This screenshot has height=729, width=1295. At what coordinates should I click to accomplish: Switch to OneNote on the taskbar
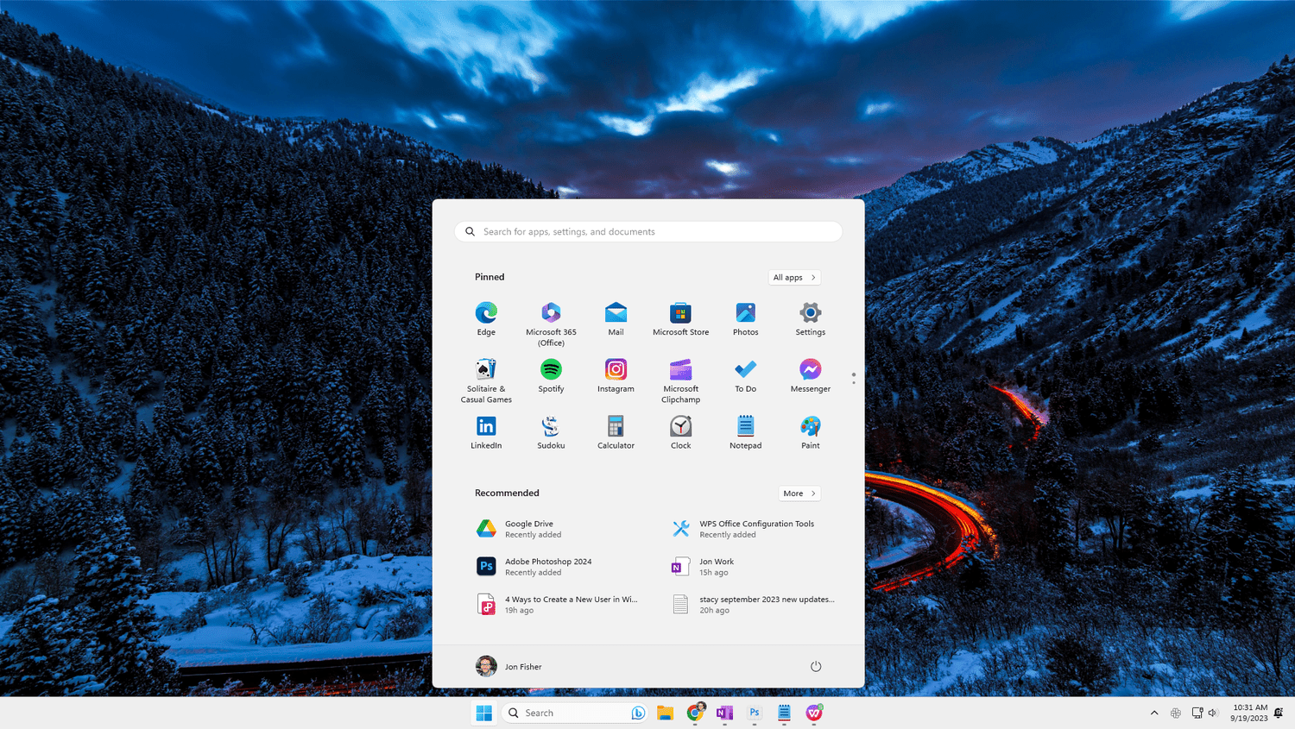pos(724,713)
